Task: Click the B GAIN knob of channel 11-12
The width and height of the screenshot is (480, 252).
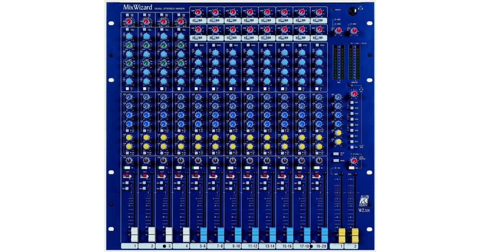Action: click(x=250, y=30)
